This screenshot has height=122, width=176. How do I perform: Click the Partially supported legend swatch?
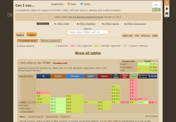coord(96,46)
